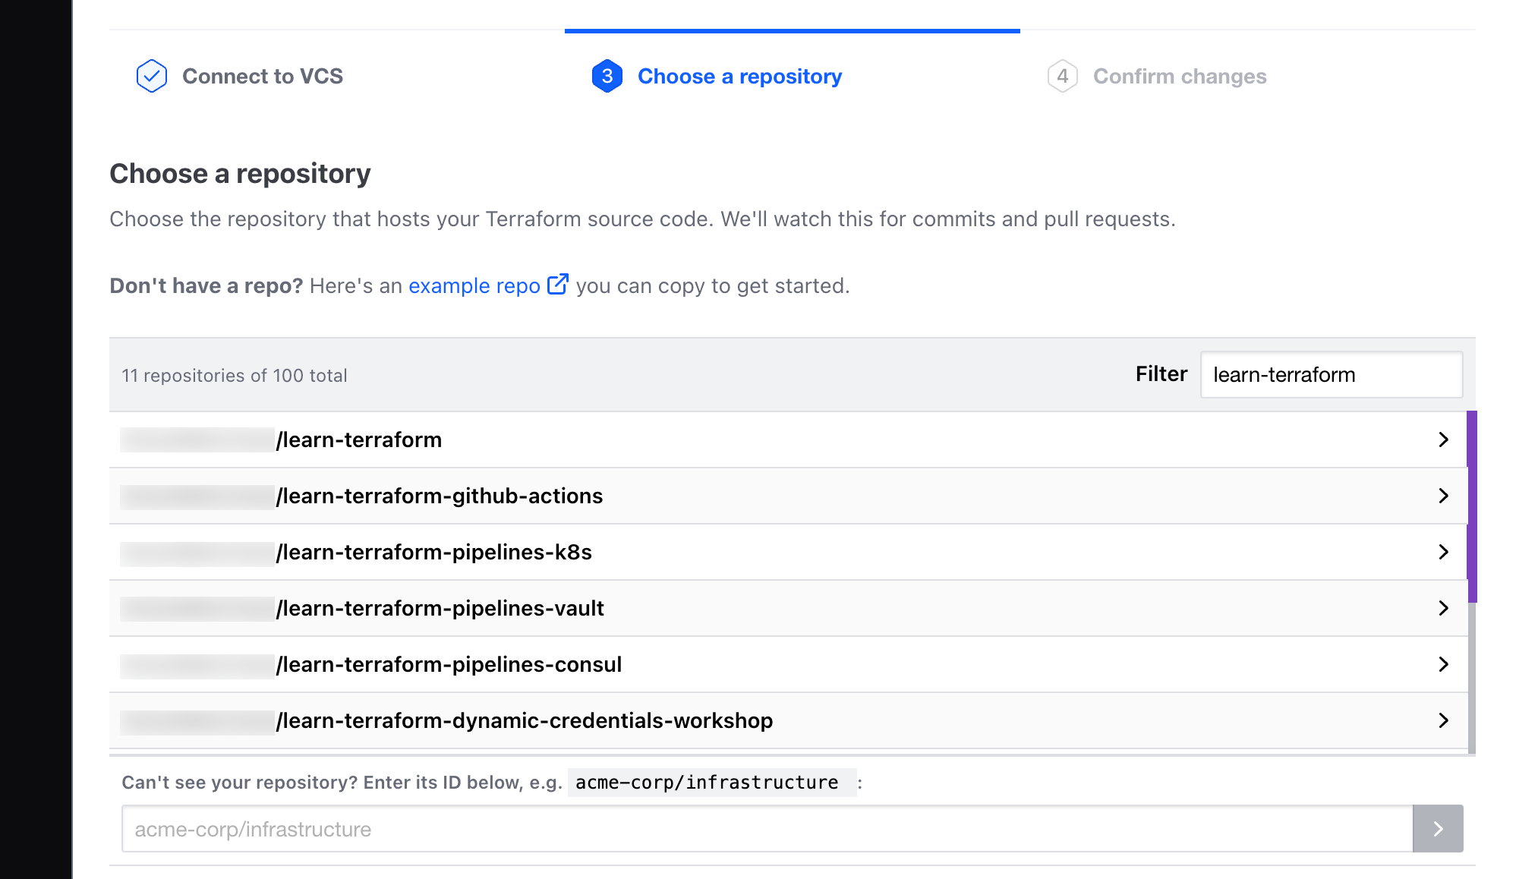Open the chevron on the learn-terraform-pipelines-consul row
Image resolution: width=1538 pixels, height=879 pixels.
tap(1443, 664)
